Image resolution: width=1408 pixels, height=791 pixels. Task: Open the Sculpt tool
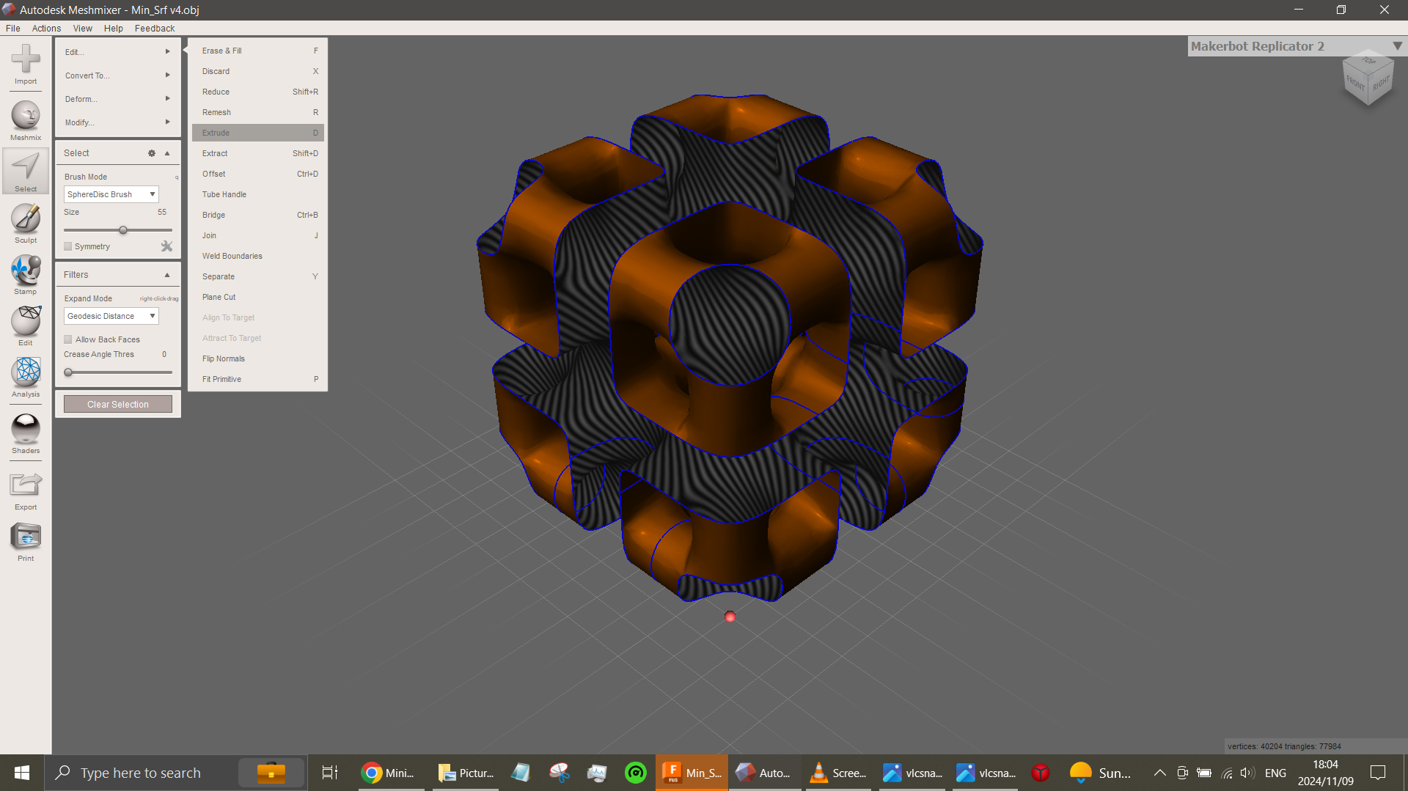click(26, 223)
